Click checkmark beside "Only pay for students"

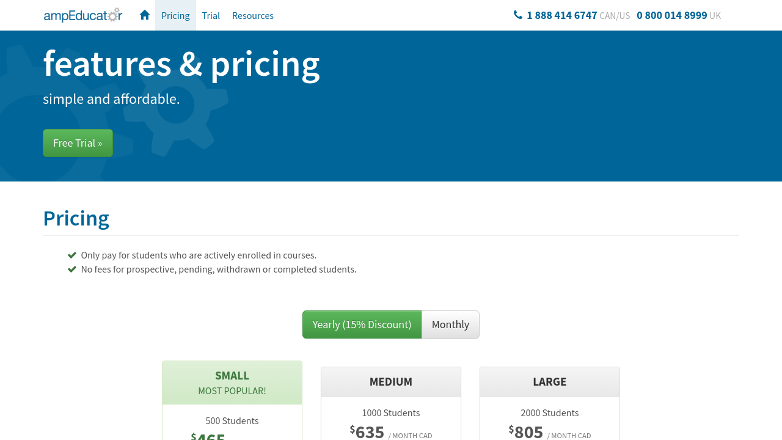coord(72,255)
